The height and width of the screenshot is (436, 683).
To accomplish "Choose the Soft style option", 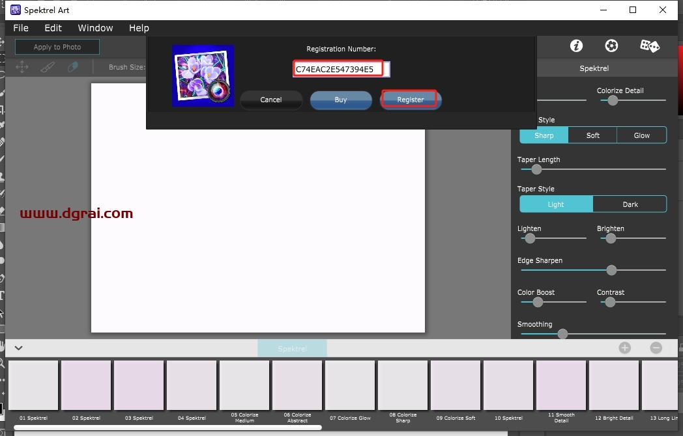I will (593, 135).
